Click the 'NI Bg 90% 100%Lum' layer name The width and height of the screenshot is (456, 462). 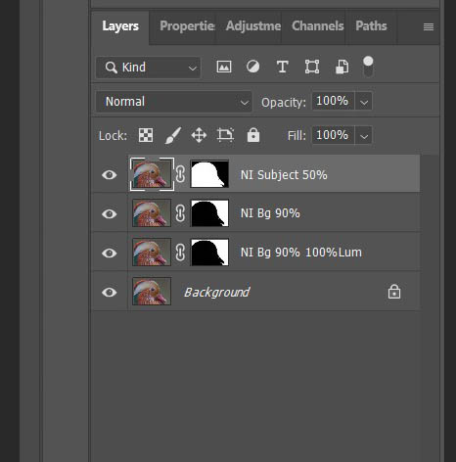[300, 253]
